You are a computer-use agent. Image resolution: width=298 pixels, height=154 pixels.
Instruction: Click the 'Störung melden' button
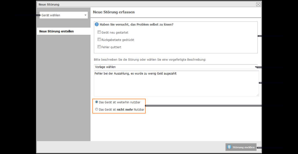point(241,147)
